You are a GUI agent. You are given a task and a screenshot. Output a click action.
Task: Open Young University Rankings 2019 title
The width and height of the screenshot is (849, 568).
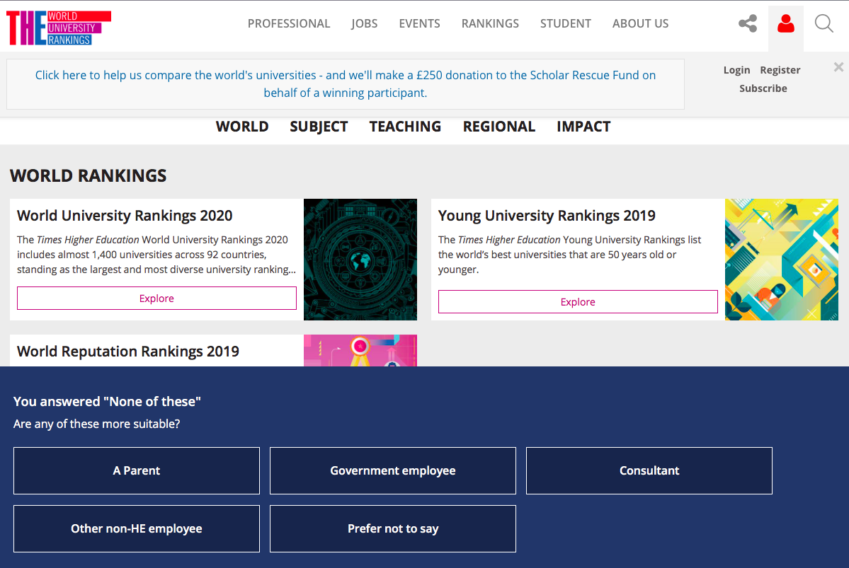click(x=547, y=216)
